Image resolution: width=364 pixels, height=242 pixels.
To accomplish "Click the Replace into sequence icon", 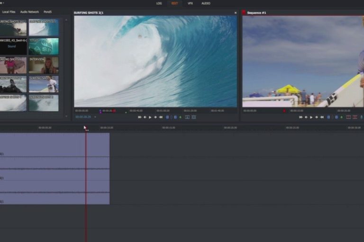I will [193, 117].
